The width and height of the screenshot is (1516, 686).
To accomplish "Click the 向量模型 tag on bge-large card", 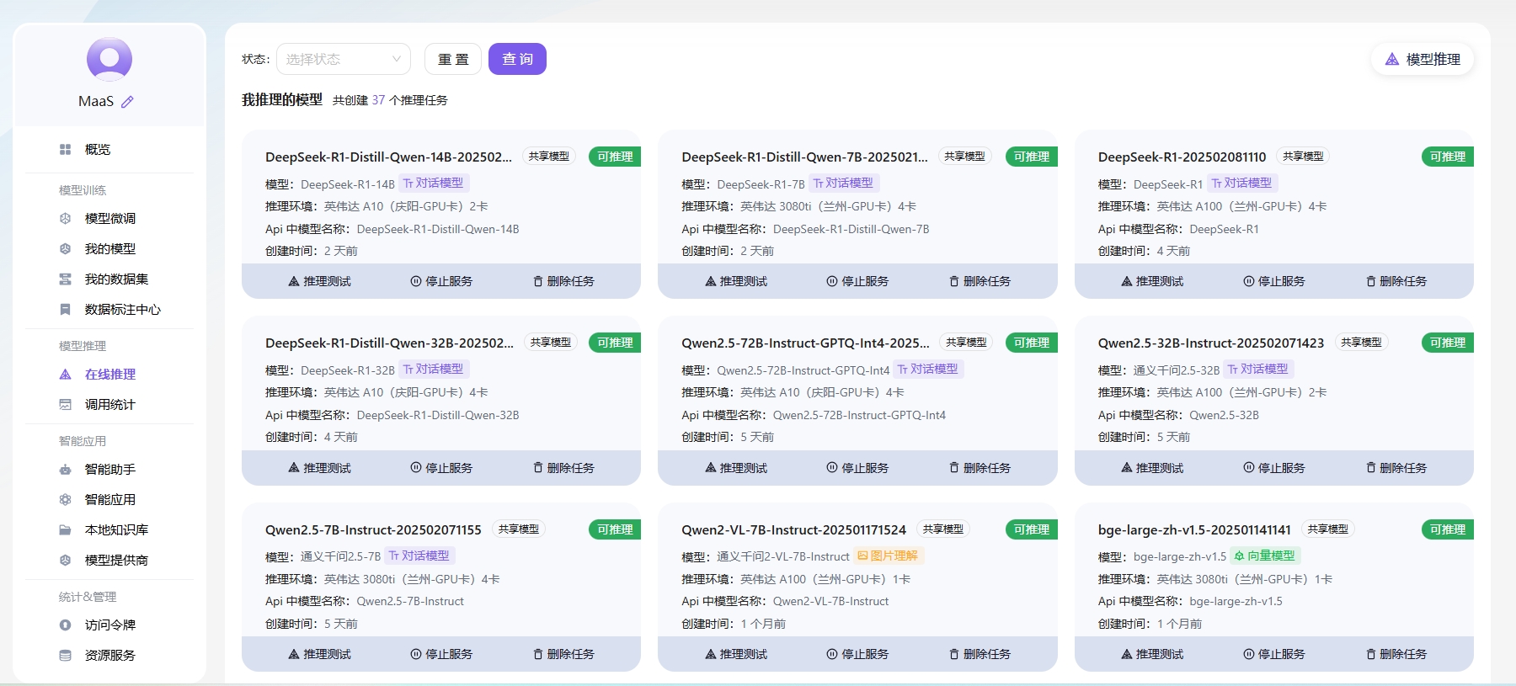I will pyautogui.click(x=1265, y=556).
